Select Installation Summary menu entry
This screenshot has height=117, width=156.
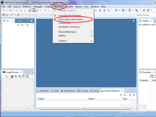(x=73, y=27)
